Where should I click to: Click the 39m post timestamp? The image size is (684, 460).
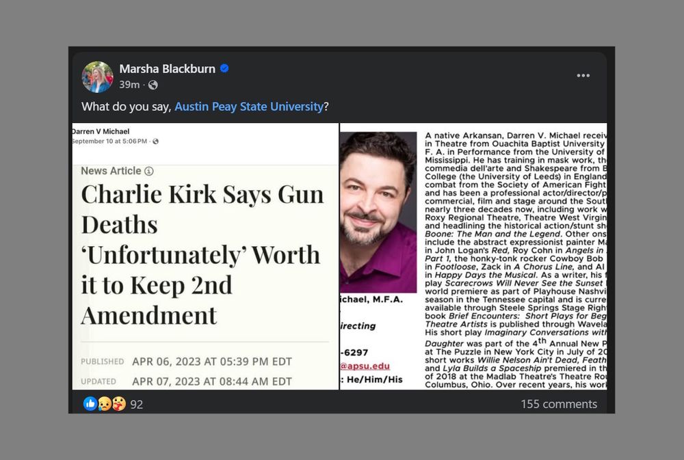(x=129, y=85)
